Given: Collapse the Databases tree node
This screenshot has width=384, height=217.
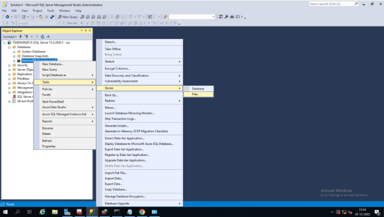Looking at the screenshot, I should tap(9, 47).
